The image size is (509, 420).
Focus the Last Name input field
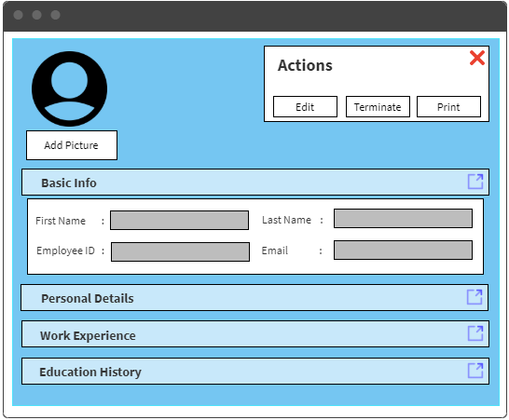coord(403,218)
